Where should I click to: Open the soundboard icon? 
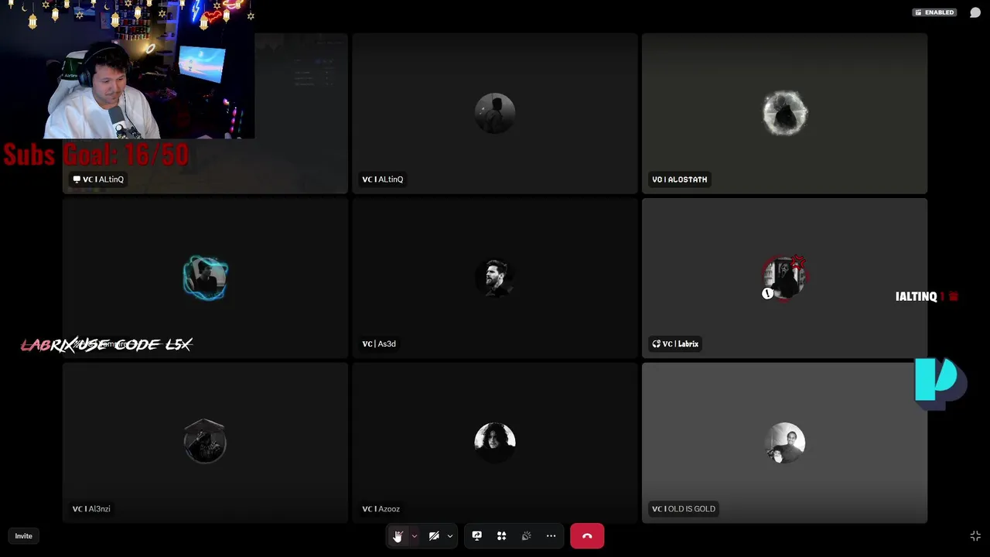(527, 536)
